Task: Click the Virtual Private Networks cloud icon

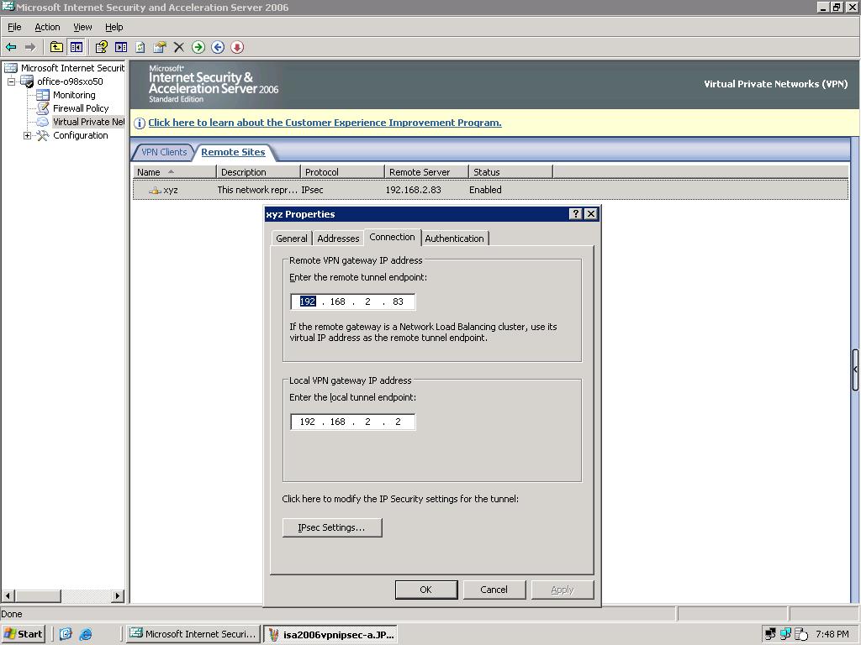Action: coord(43,122)
